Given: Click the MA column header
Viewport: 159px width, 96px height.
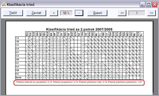Looking at the screenshot, I should (51, 34).
